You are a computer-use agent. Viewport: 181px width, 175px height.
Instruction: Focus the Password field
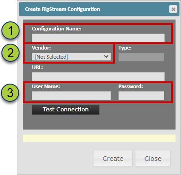[x=141, y=95]
